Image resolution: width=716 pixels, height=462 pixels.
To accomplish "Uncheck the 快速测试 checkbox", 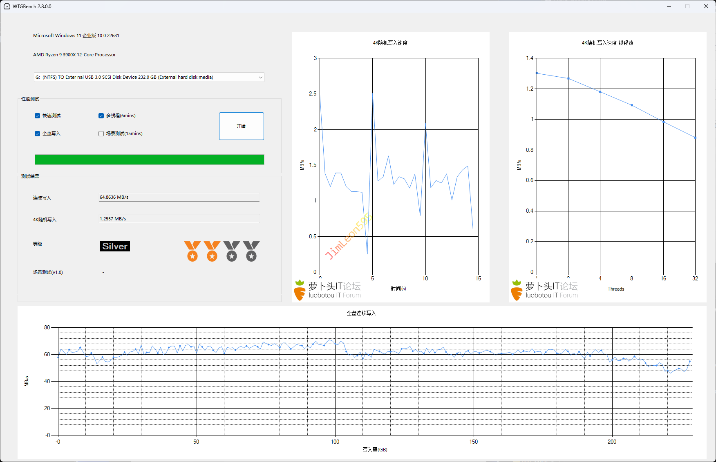I will tap(38, 116).
